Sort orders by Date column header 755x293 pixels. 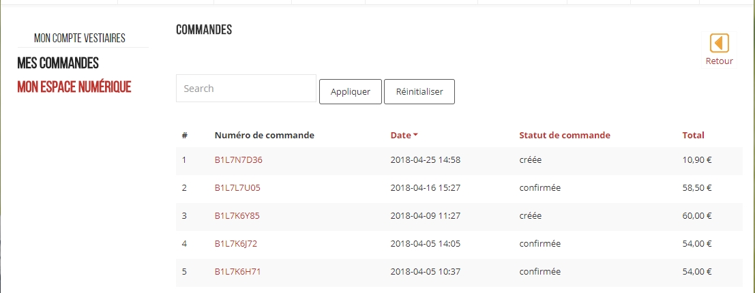(x=400, y=136)
